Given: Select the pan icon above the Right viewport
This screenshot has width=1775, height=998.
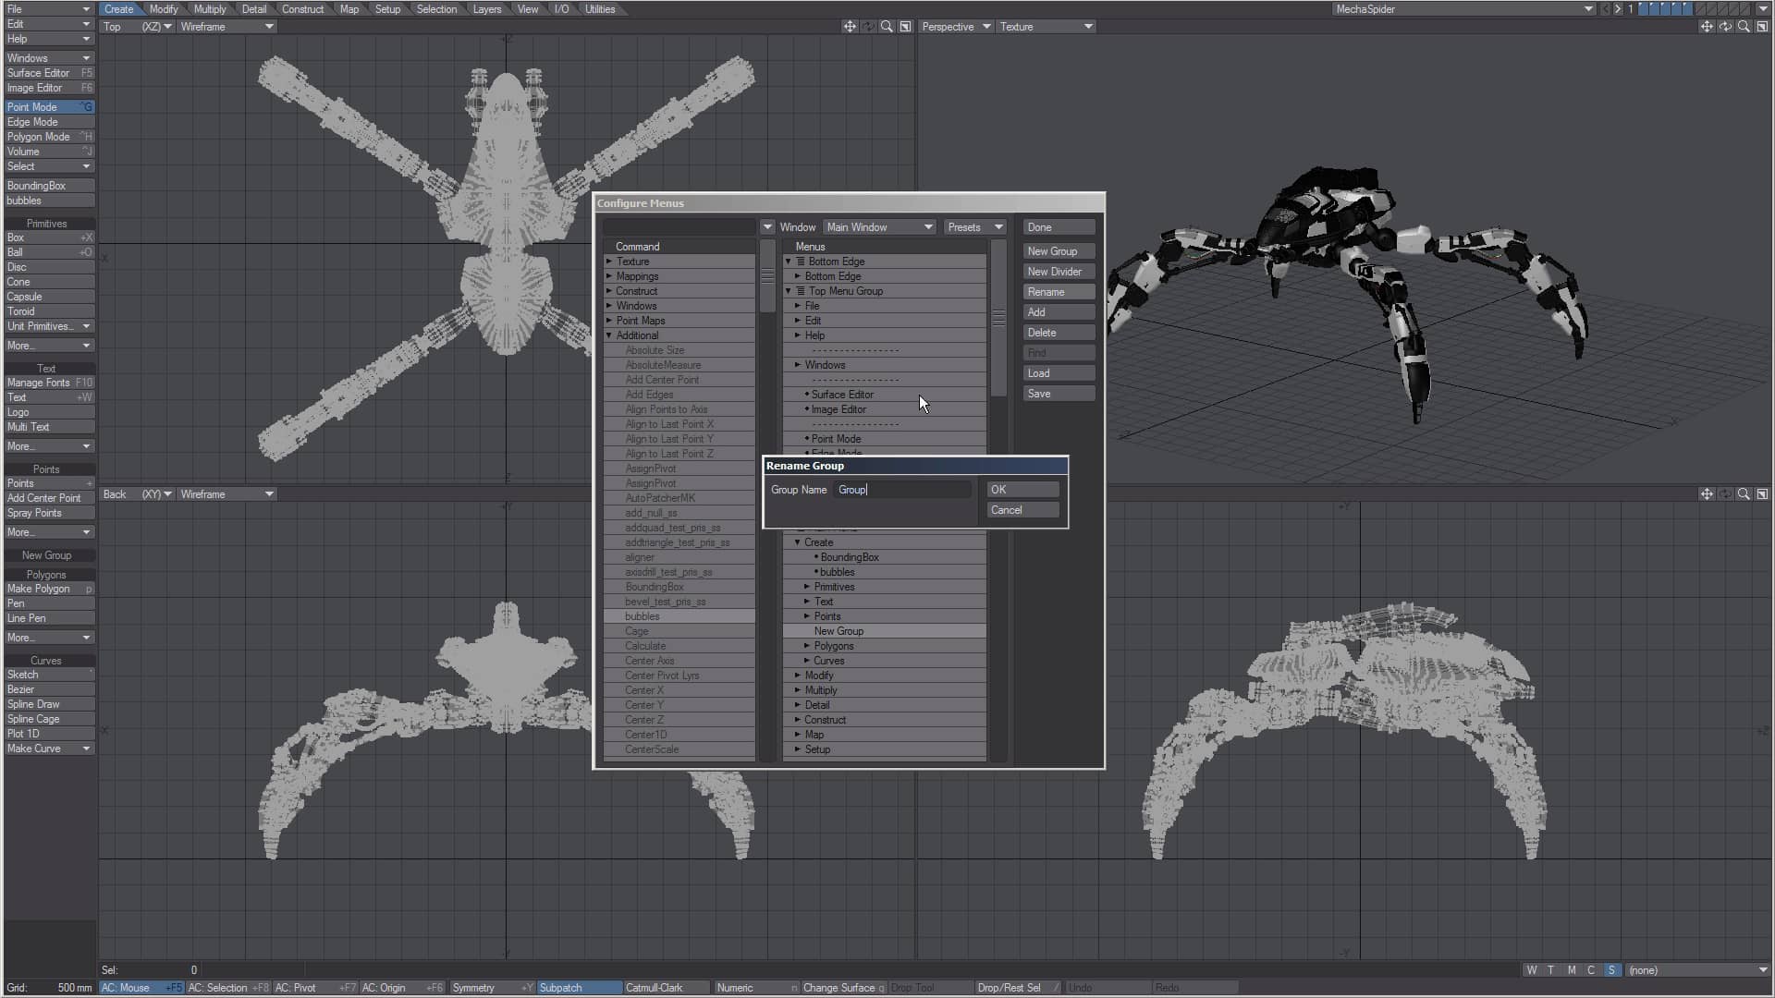Looking at the screenshot, I should pyautogui.click(x=1706, y=494).
